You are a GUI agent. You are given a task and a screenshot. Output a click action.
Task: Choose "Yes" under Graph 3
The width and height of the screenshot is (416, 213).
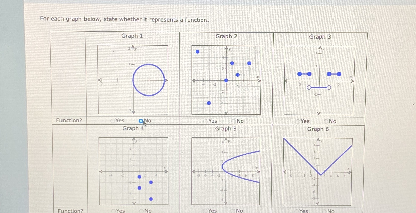[298, 122]
